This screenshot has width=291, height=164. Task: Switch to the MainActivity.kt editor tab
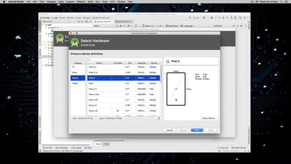124,21
